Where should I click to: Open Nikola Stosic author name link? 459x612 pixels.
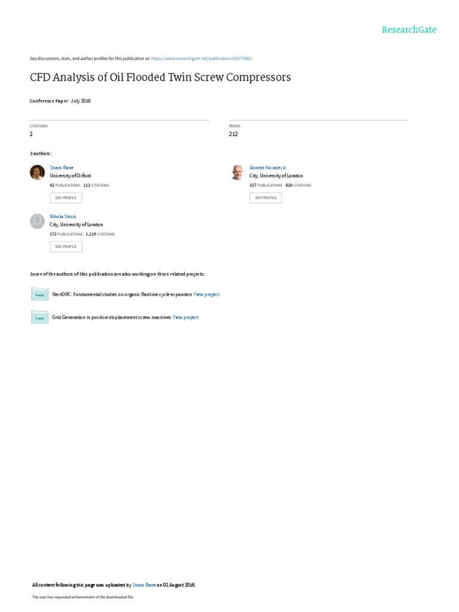[63, 216]
